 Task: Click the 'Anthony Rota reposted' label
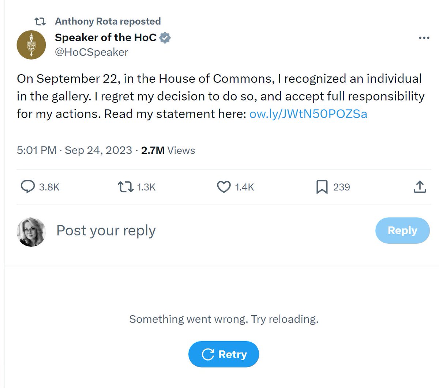click(108, 22)
